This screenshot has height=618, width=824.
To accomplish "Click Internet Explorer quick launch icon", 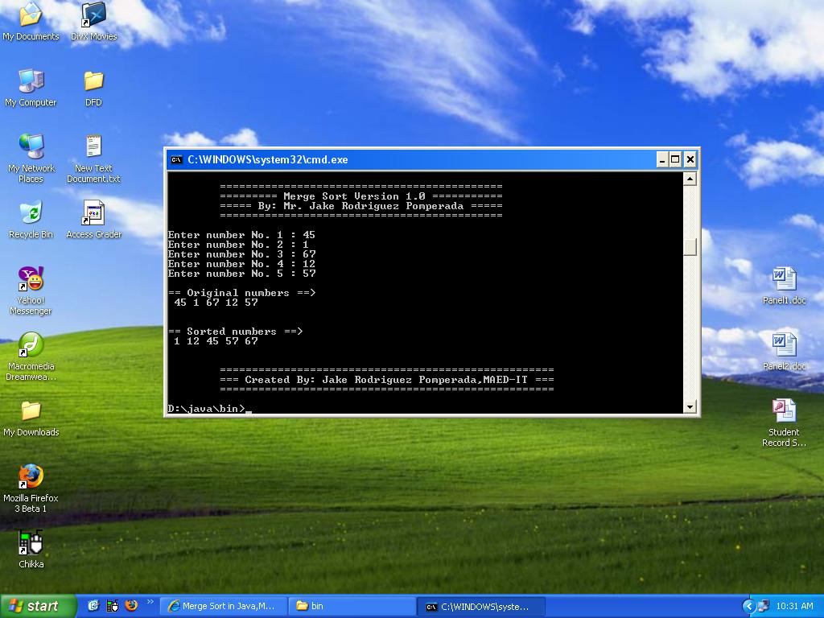I will [93, 606].
